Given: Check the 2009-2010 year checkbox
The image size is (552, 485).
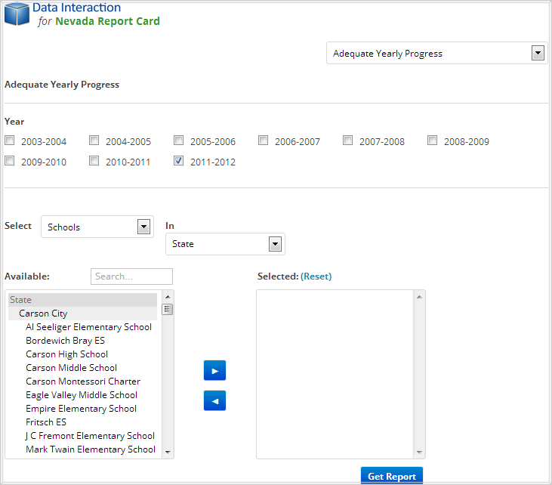Looking at the screenshot, I should point(10,161).
